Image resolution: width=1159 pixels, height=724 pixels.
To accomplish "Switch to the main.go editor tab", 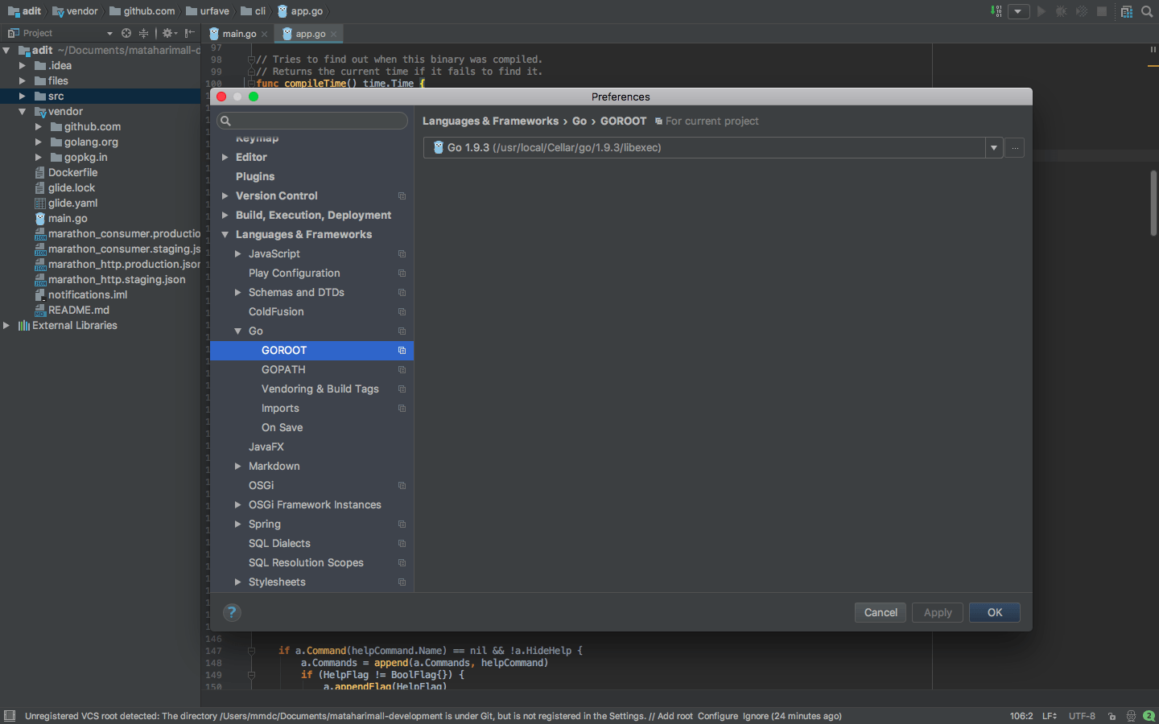I will [238, 34].
